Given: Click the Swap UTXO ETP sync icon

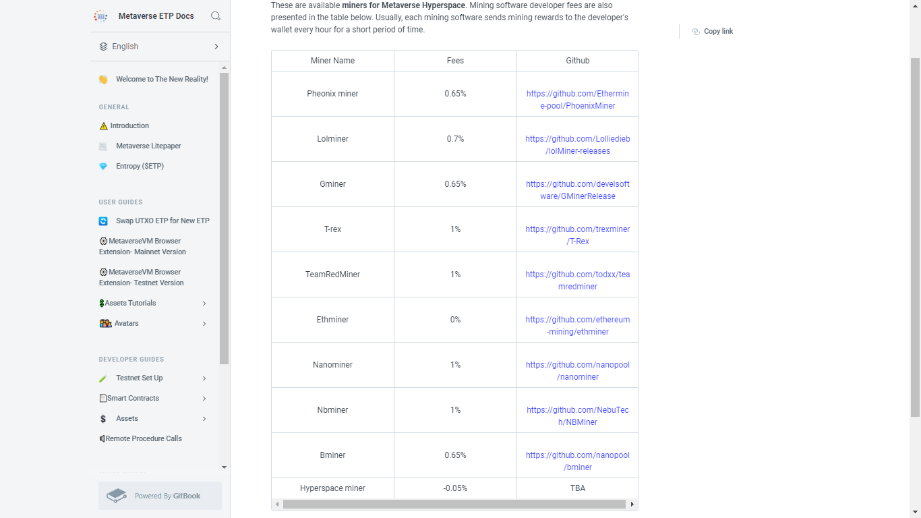Looking at the screenshot, I should (103, 221).
